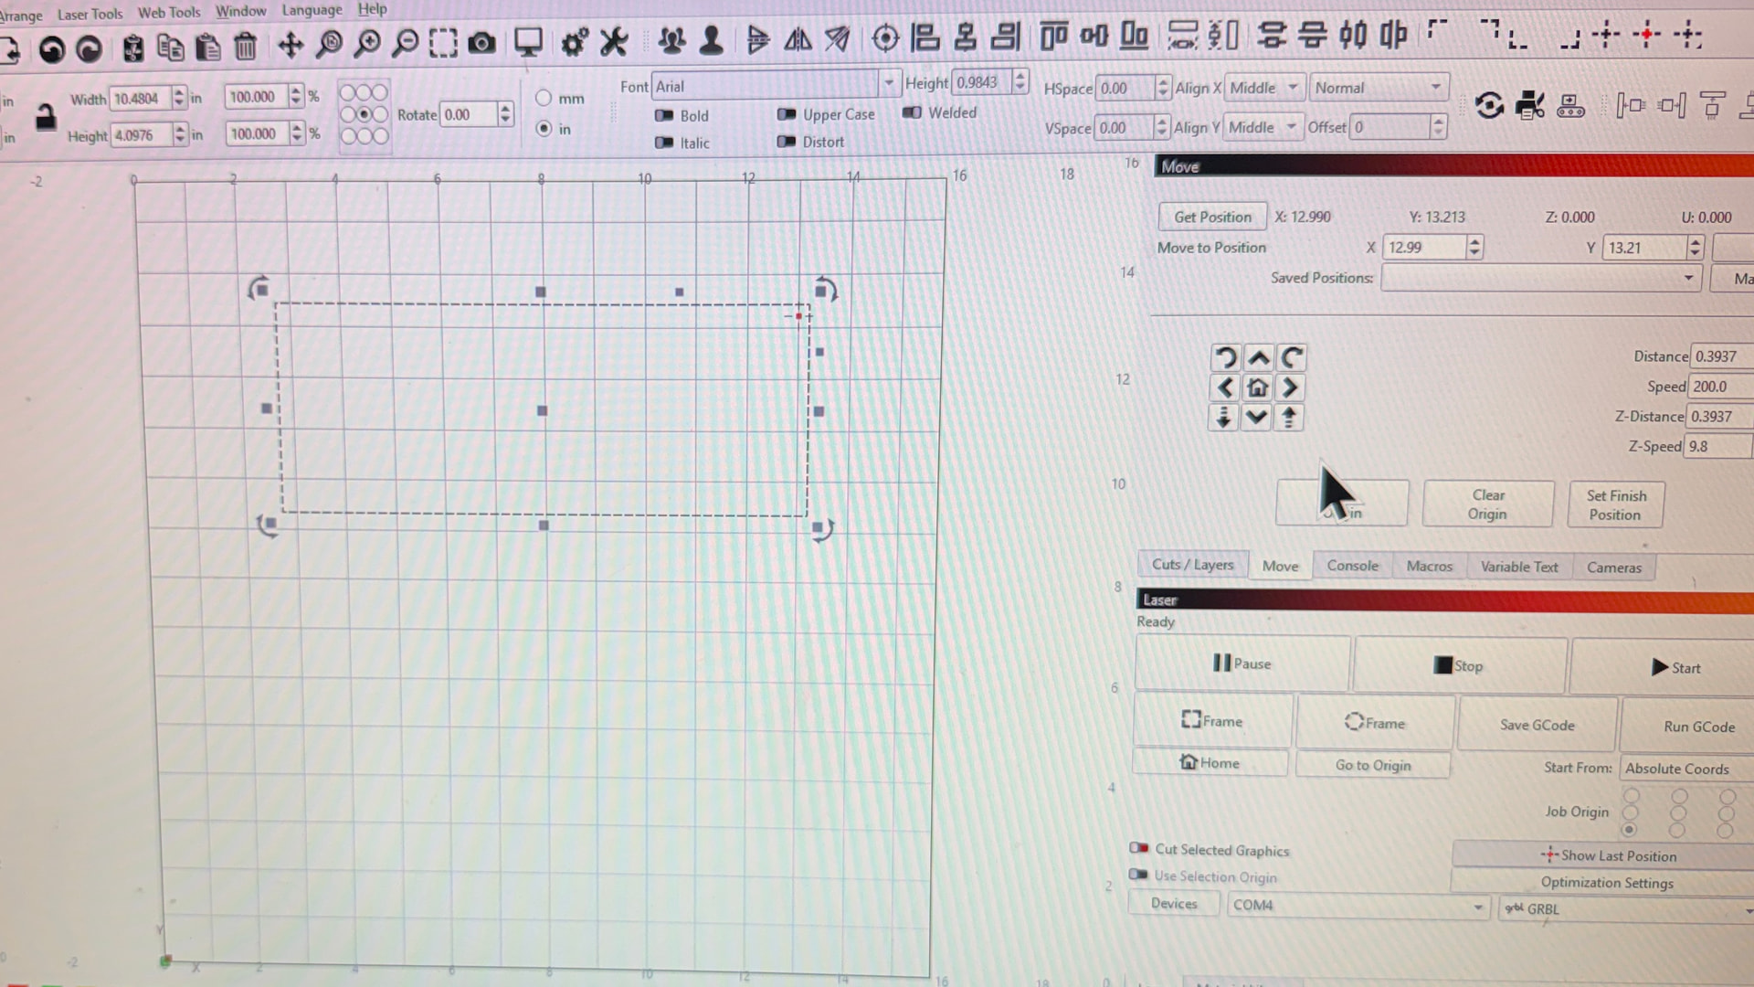
Task: Click the jog Left arrow in Move panel
Action: (x=1225, y=387)
